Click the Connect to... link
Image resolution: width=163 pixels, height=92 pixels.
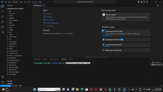(50, 26)
